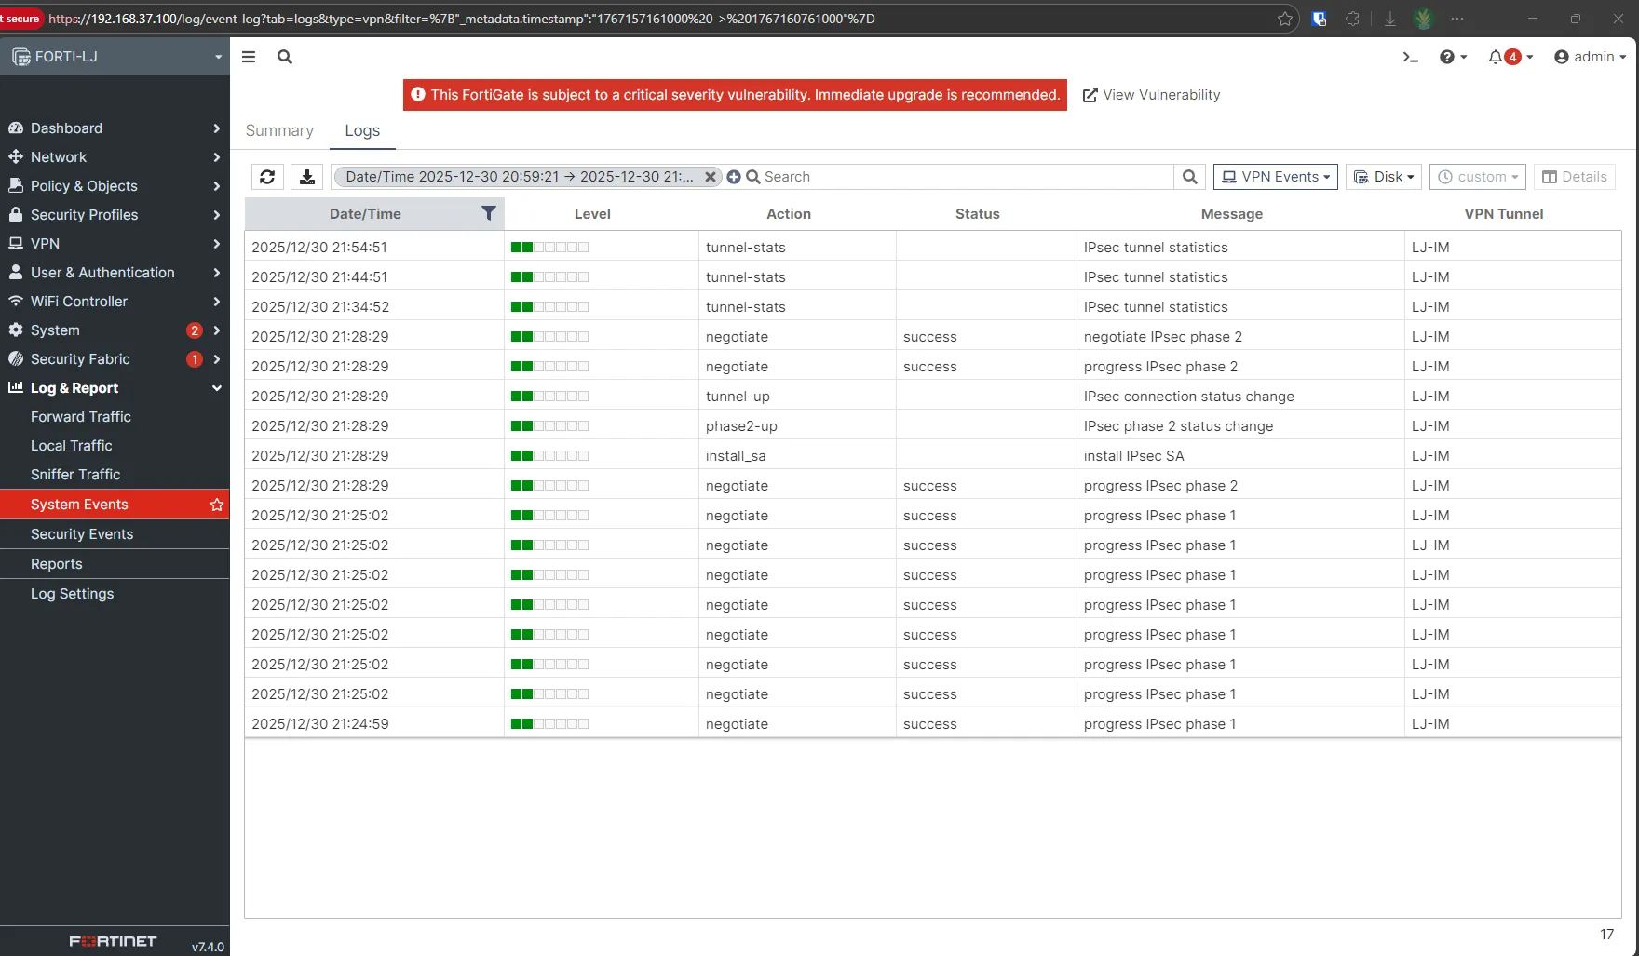Select Security Events in the sidebar
The width and height of the screenshot is (1639, 956).
[82, 533]
